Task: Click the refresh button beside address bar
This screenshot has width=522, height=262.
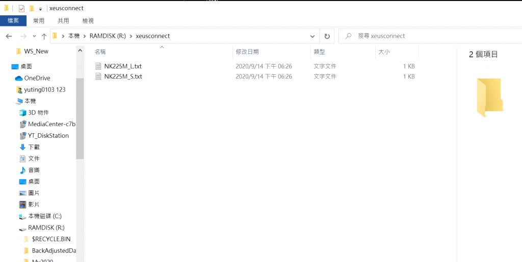Action: (327, 36)
